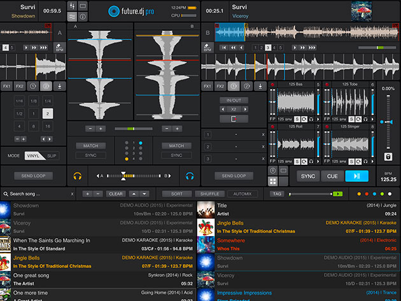Click deck B CUE button

pos(332,176)
